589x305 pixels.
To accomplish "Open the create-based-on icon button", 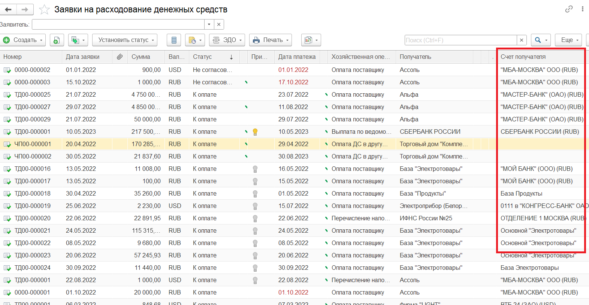I will tap(78, 40).
